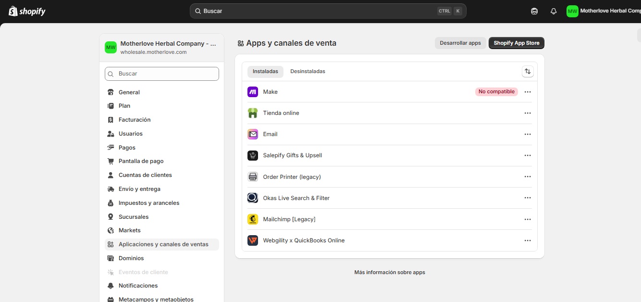Image resolution: width=641 pixels, height=302 pixels.
Task: Switch to the Instaladas tab
Action: pyautogui.click(x=265, y=72)
